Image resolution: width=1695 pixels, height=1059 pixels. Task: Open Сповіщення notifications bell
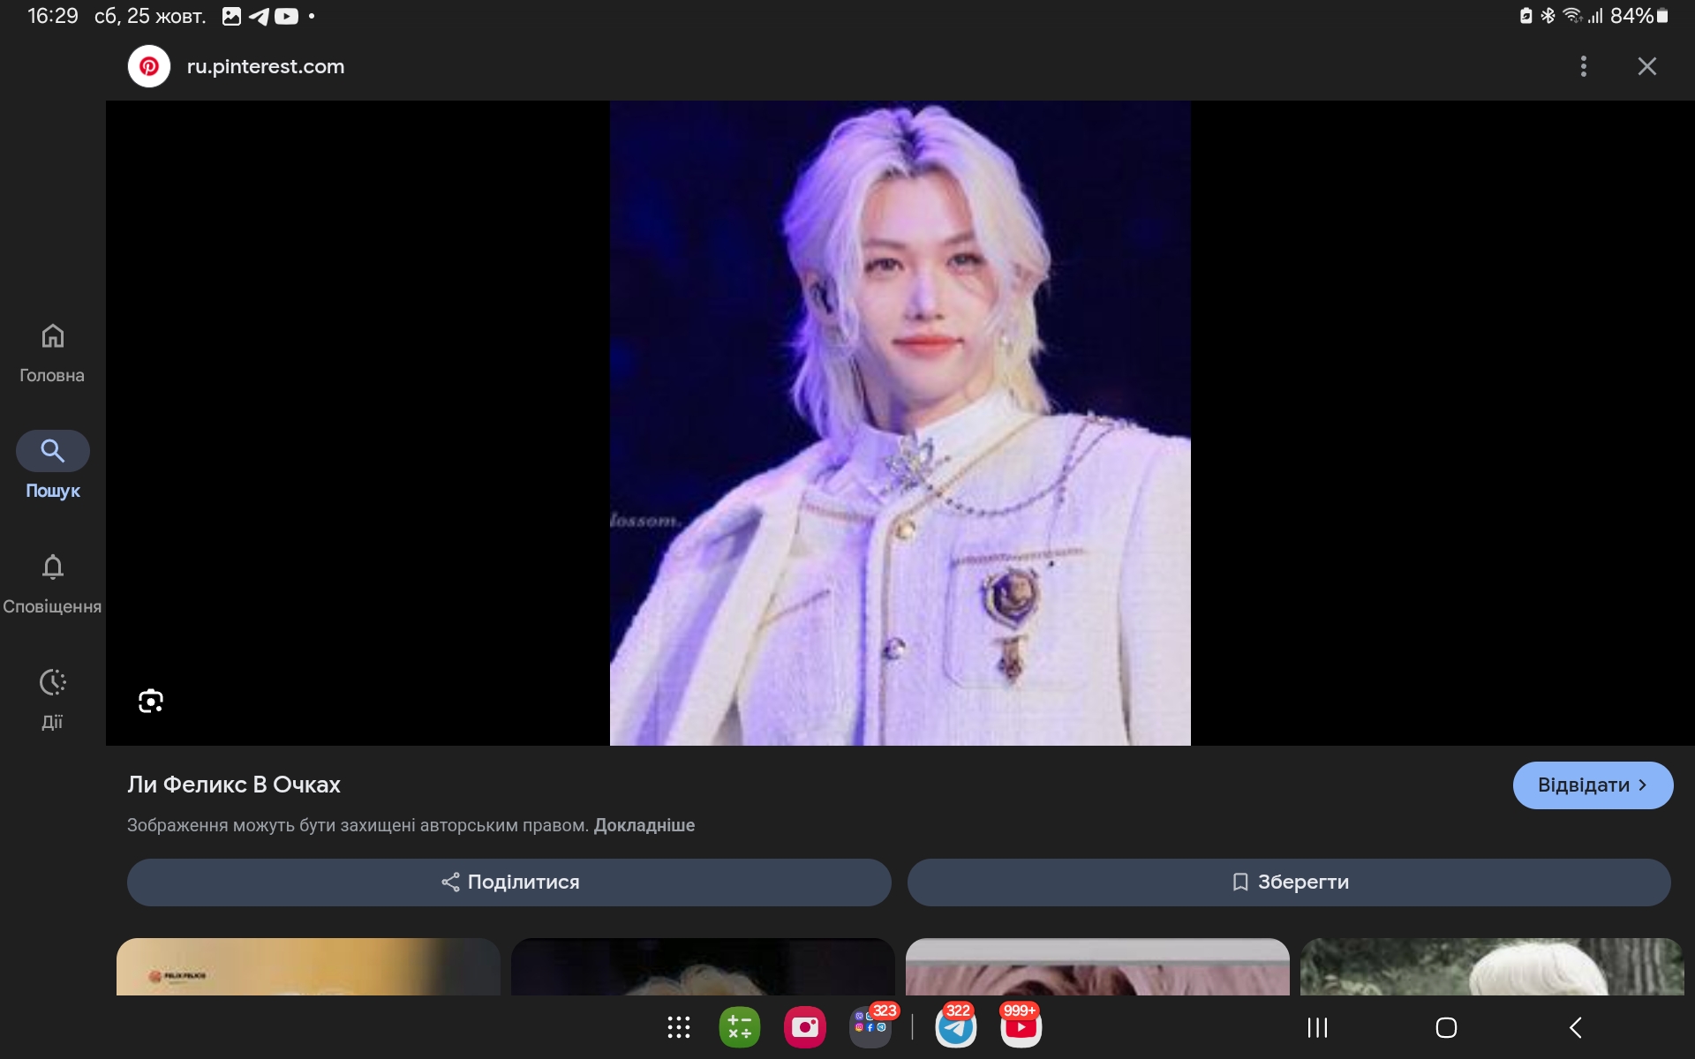52,583
